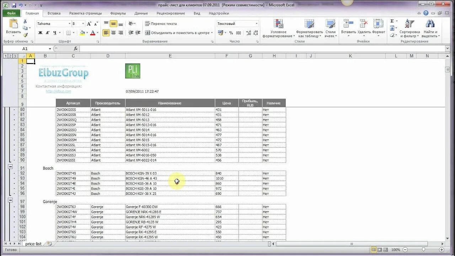
Task: Click the Cut scissors icon
Action: coord(25,21)
